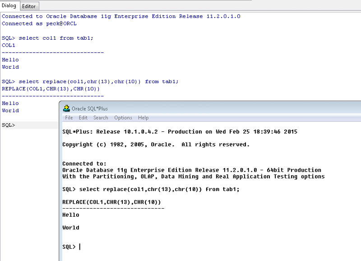This screenshot has height=261, width=361.
Task: Click the Oracle SQL*Plus title bar icon
Action: [x=66, y=108]
